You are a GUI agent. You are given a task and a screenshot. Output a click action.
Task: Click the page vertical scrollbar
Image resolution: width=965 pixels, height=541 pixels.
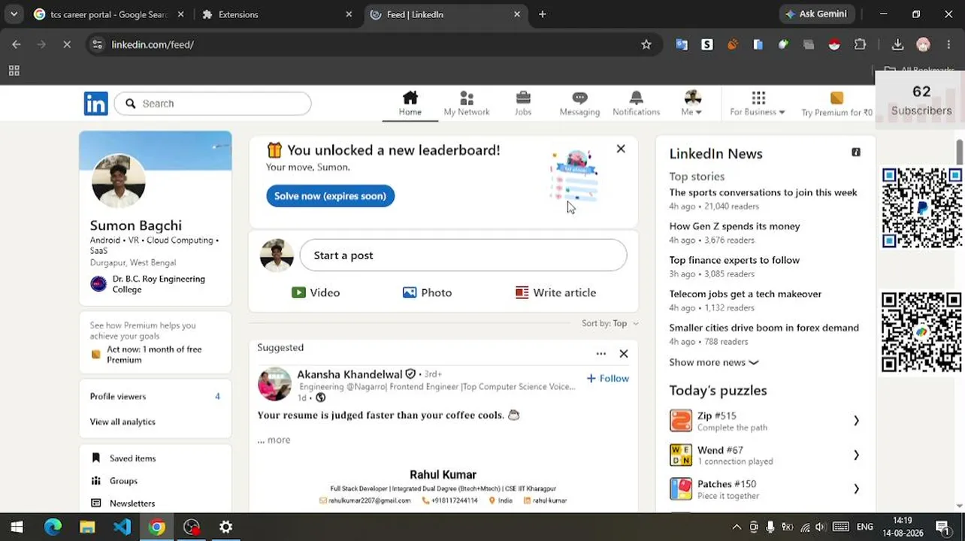959,150
